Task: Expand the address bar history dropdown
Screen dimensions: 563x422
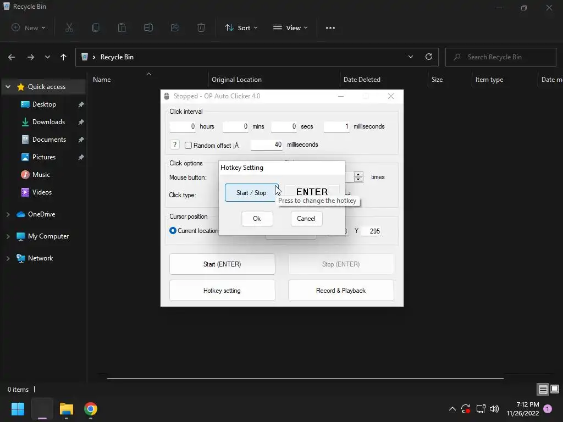Action: point(410,57)
